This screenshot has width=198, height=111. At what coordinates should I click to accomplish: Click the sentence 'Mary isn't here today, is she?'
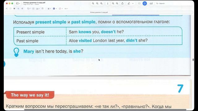pyautogui.click(x=53, y=51)
